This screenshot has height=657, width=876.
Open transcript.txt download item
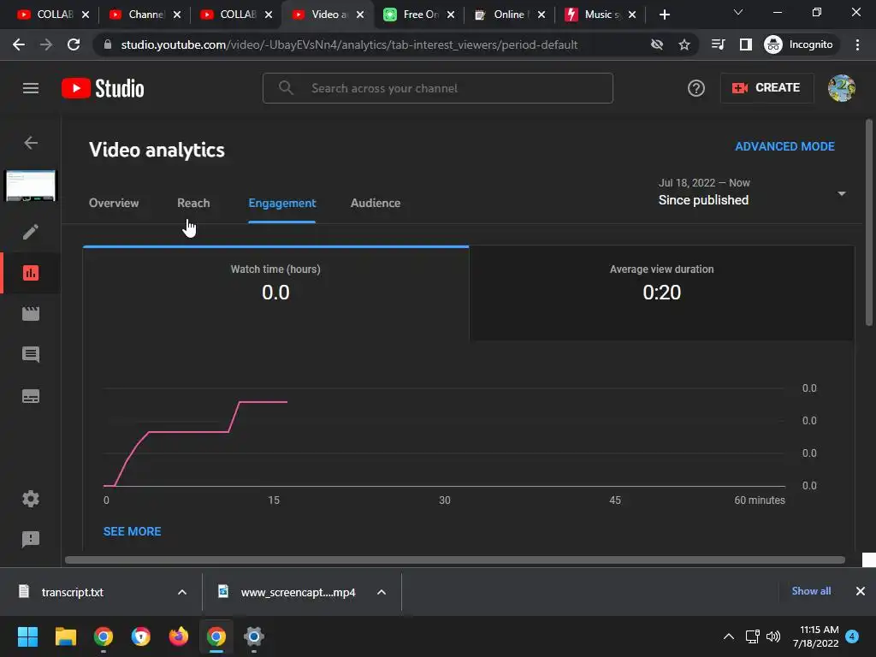point(72,592)
